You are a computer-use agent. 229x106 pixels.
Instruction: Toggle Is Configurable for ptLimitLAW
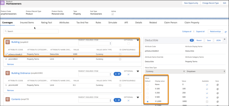(x=120, y=85)
